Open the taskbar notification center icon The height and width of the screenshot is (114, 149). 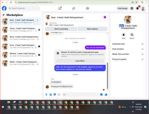145,107
